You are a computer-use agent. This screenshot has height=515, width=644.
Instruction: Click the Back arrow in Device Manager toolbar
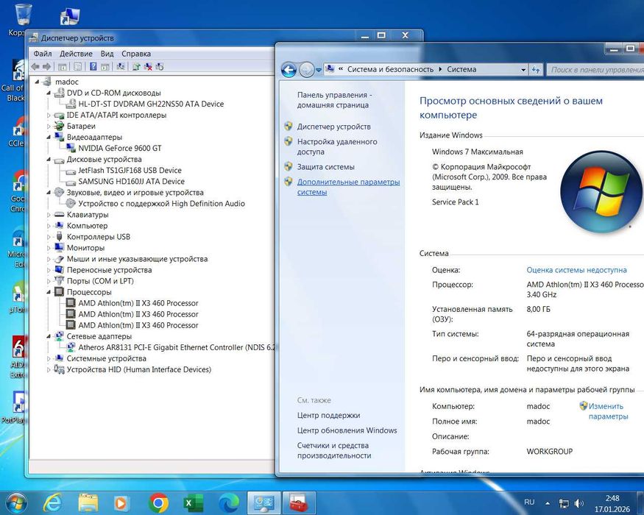coord(35,66)
